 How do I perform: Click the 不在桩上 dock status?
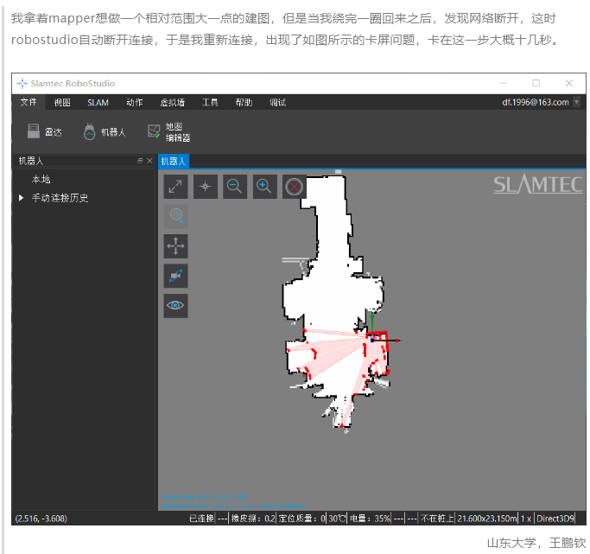(x=437, y=519)
